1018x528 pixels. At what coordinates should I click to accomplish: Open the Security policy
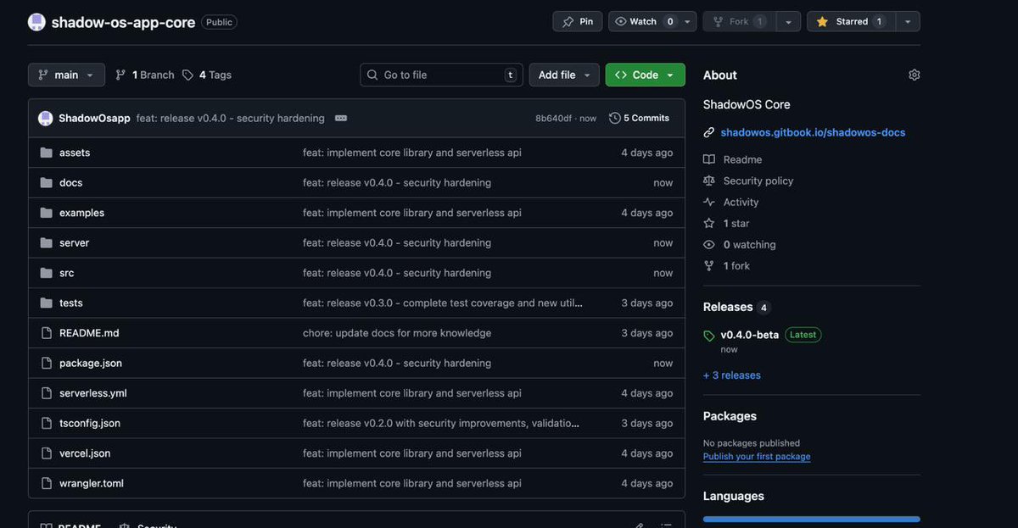pos(758,180)
